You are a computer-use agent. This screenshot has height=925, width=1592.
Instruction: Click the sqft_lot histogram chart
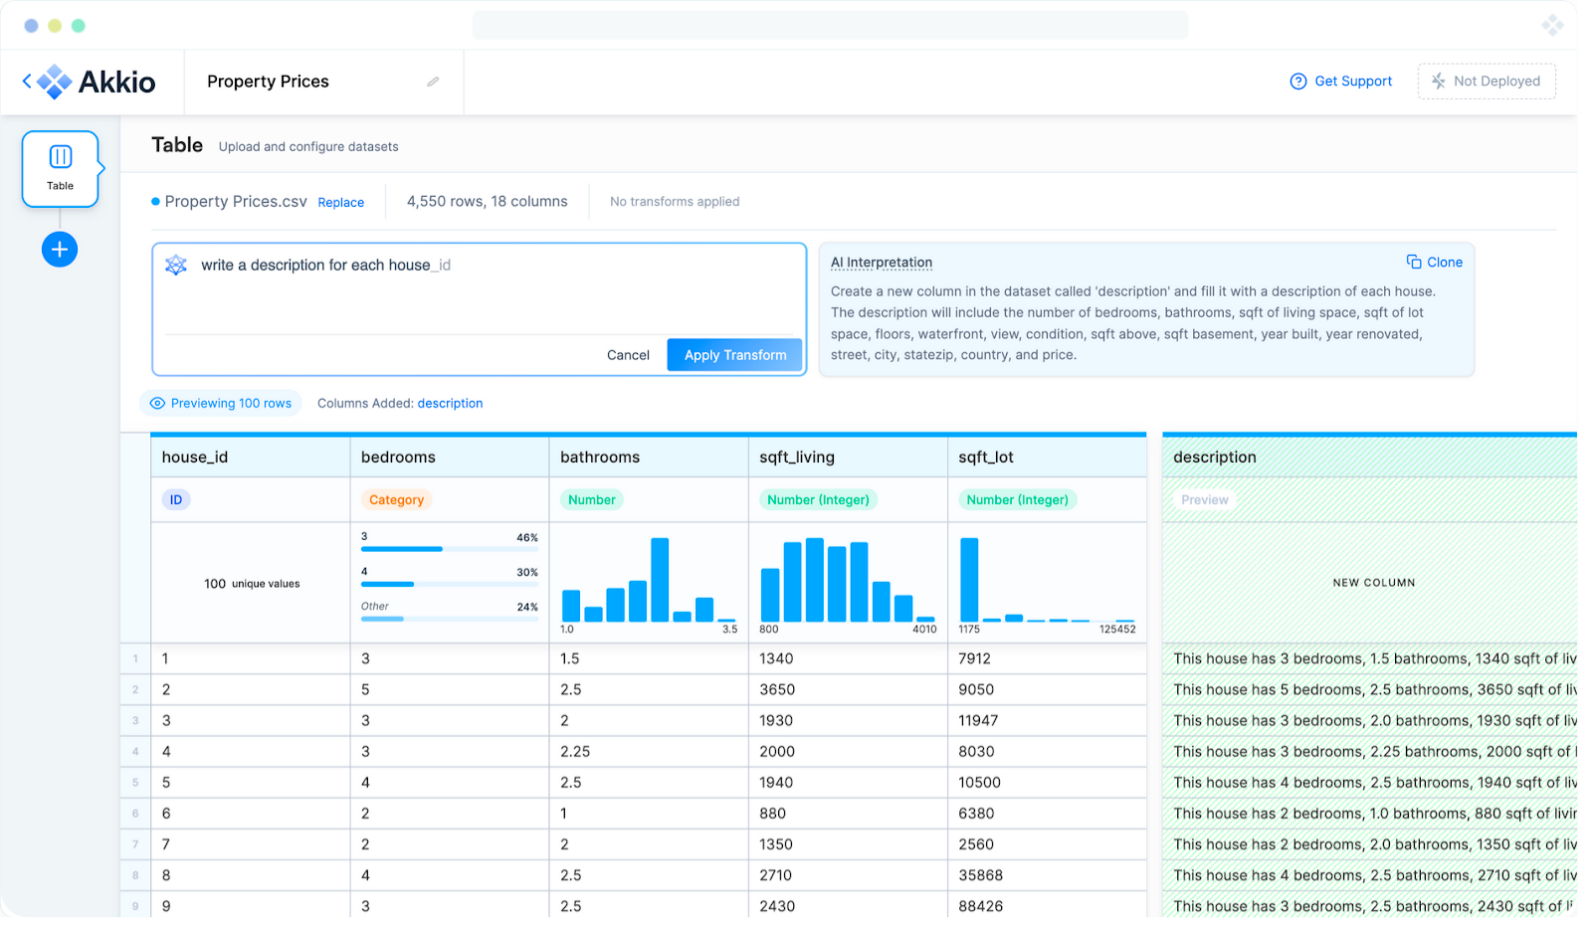click(1046, 580)
